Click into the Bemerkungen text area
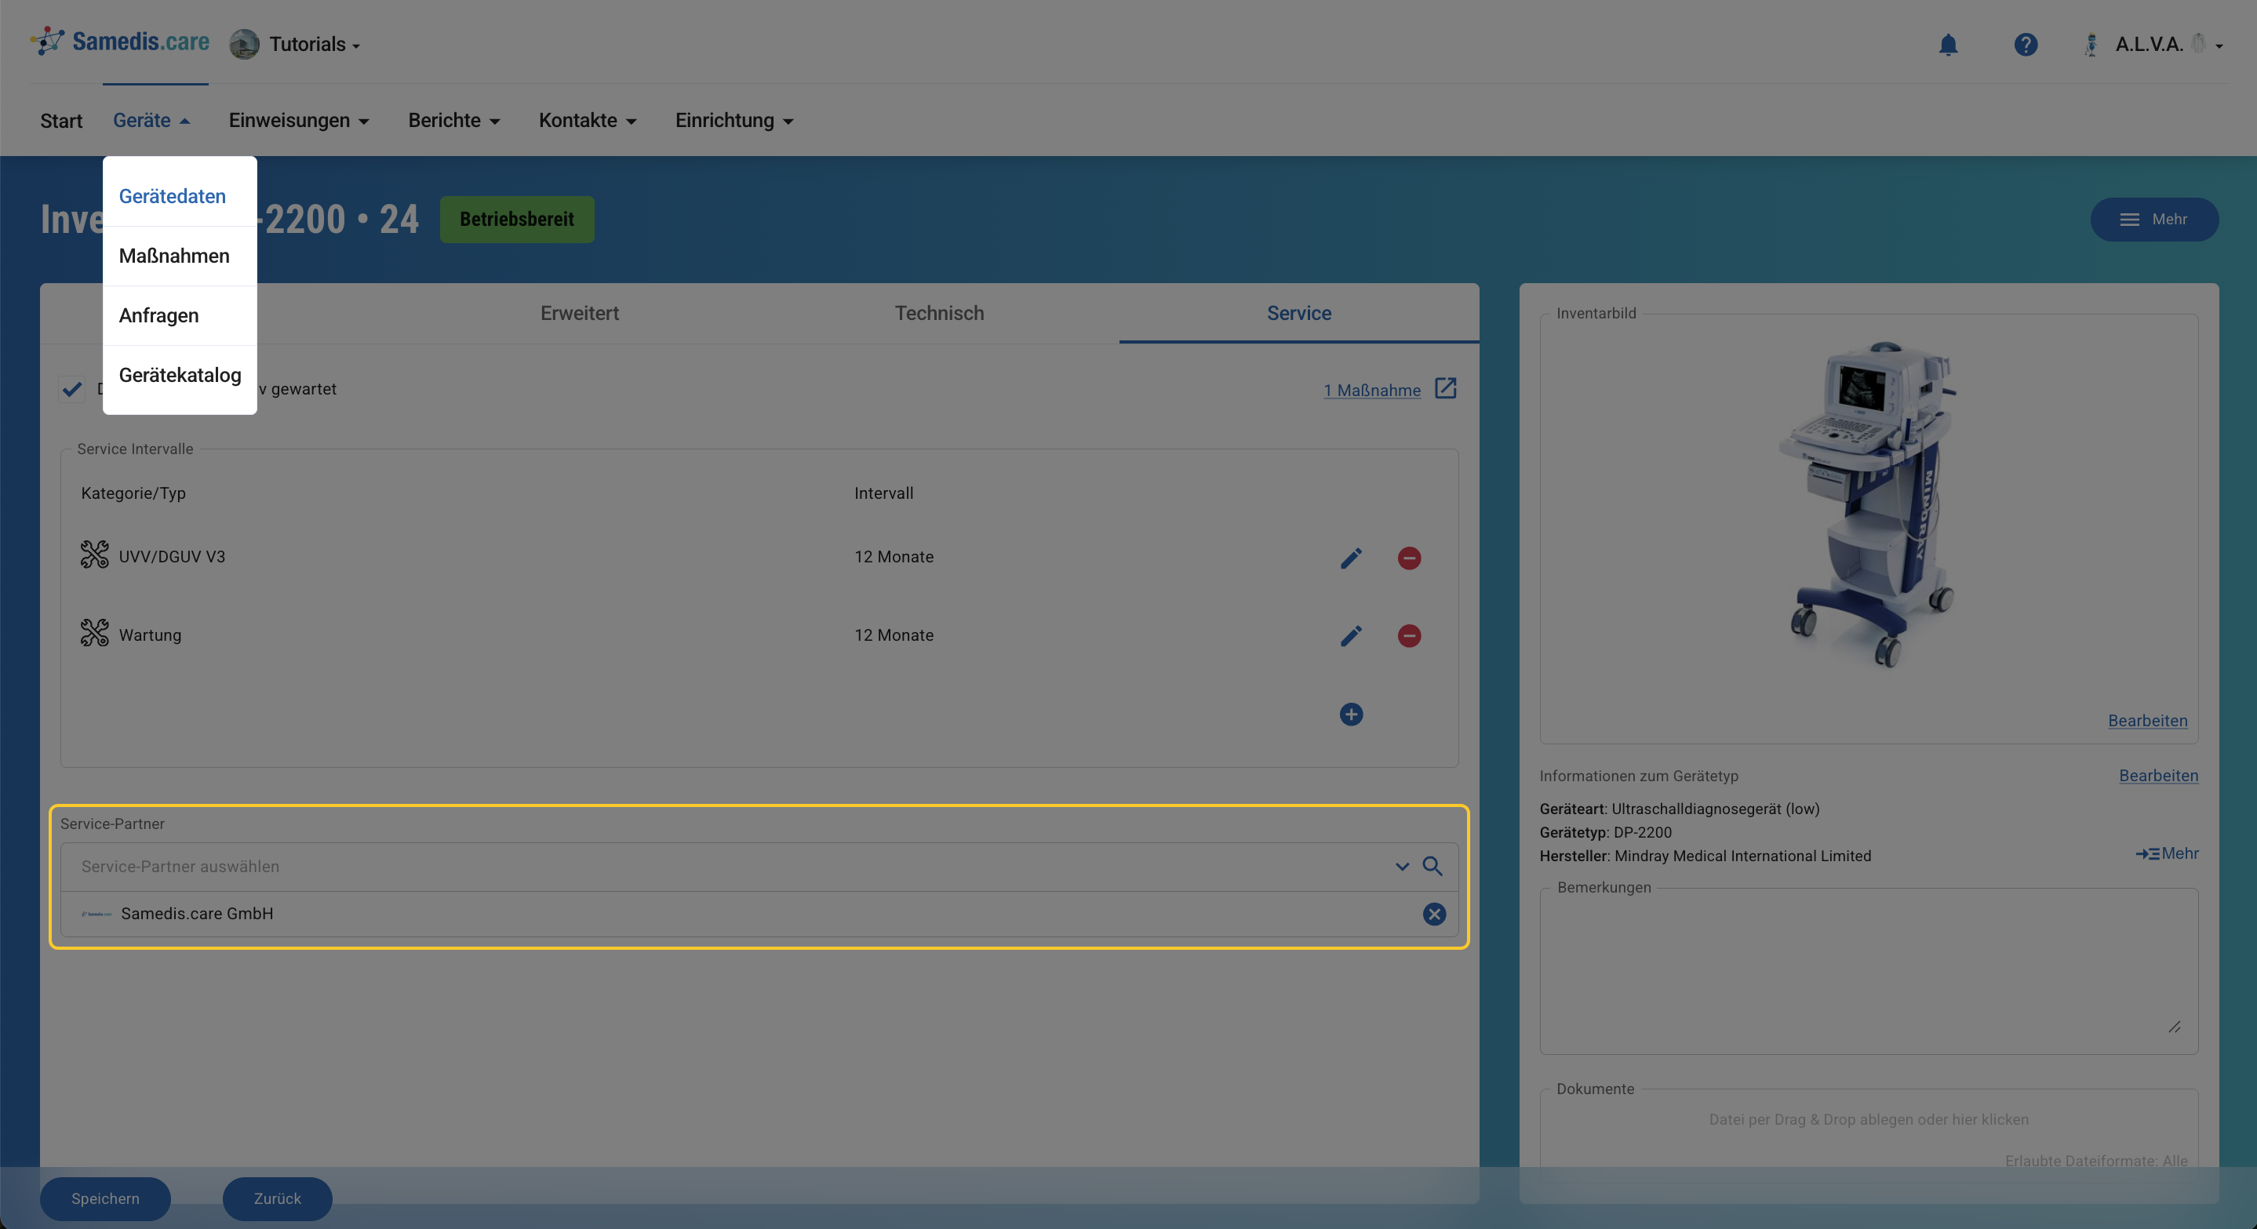 [x=1867, y=973]
